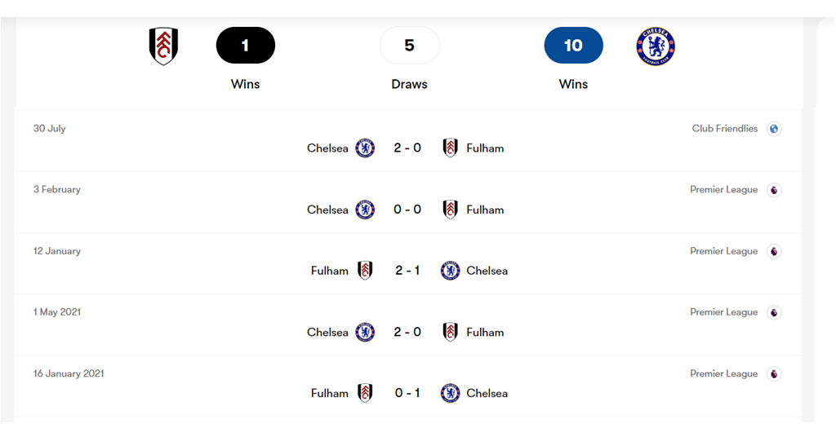This screenshot has width=836, height=424.
Task: Click Chelsea badge in 16 January 2021 match
Action: [450, 393]
